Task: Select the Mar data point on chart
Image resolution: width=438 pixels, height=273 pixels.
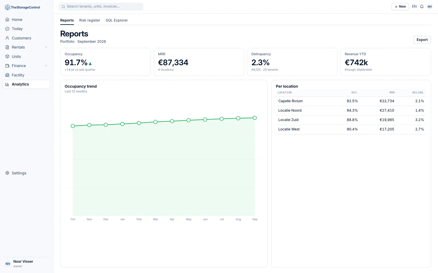Action: 155,122
